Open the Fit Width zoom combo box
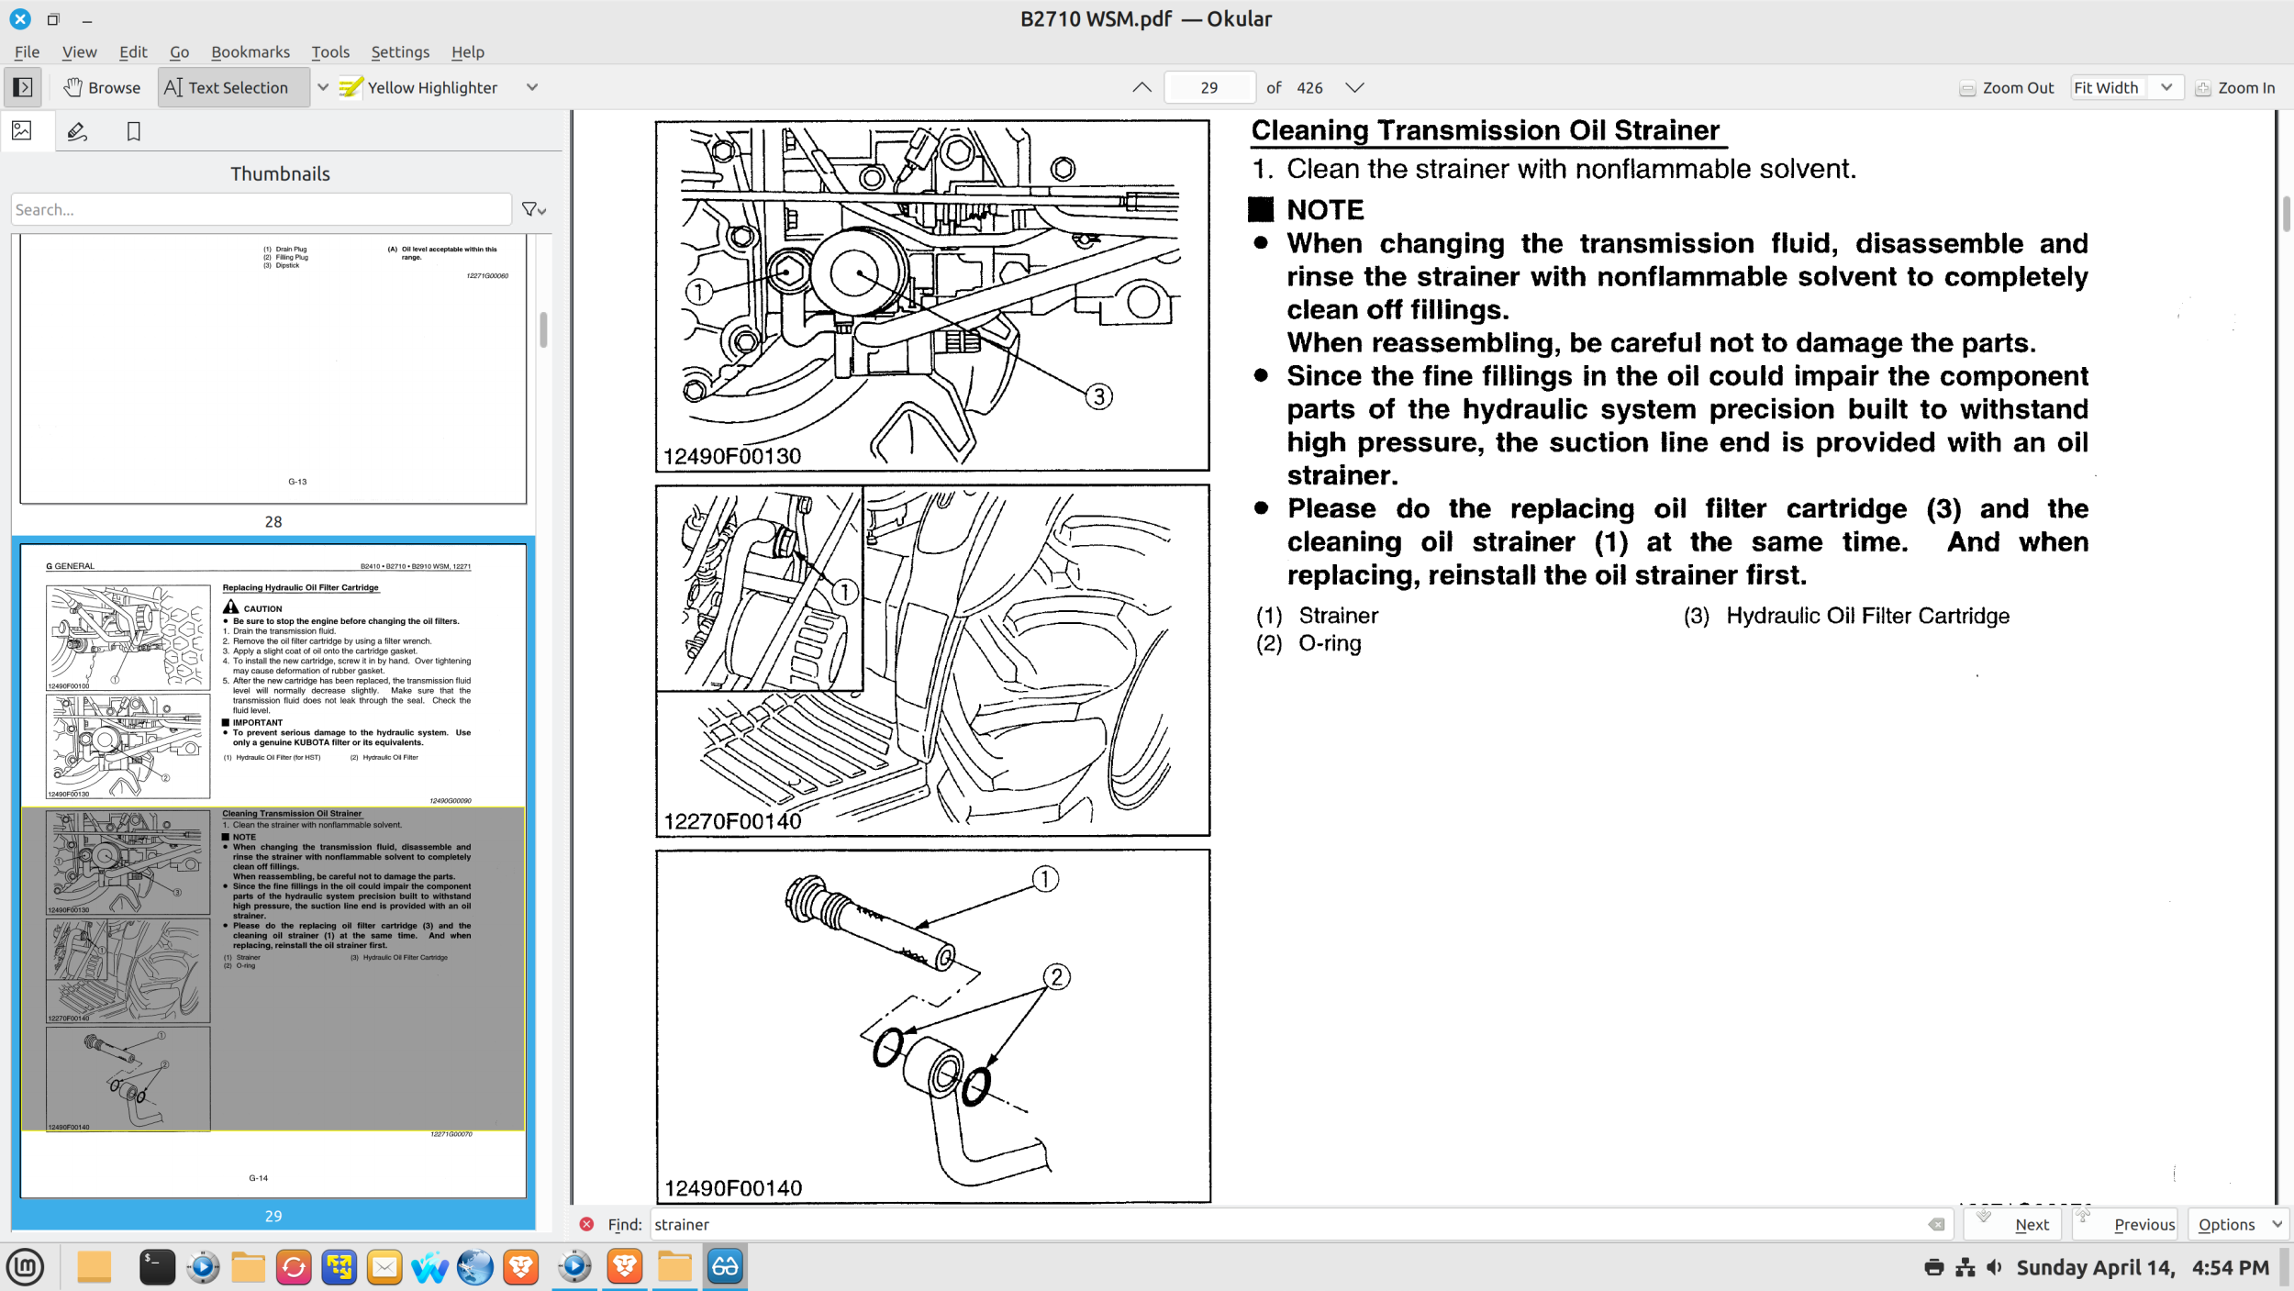2294x1291 pixels. pyautogui.click(x=2124, y=87)
